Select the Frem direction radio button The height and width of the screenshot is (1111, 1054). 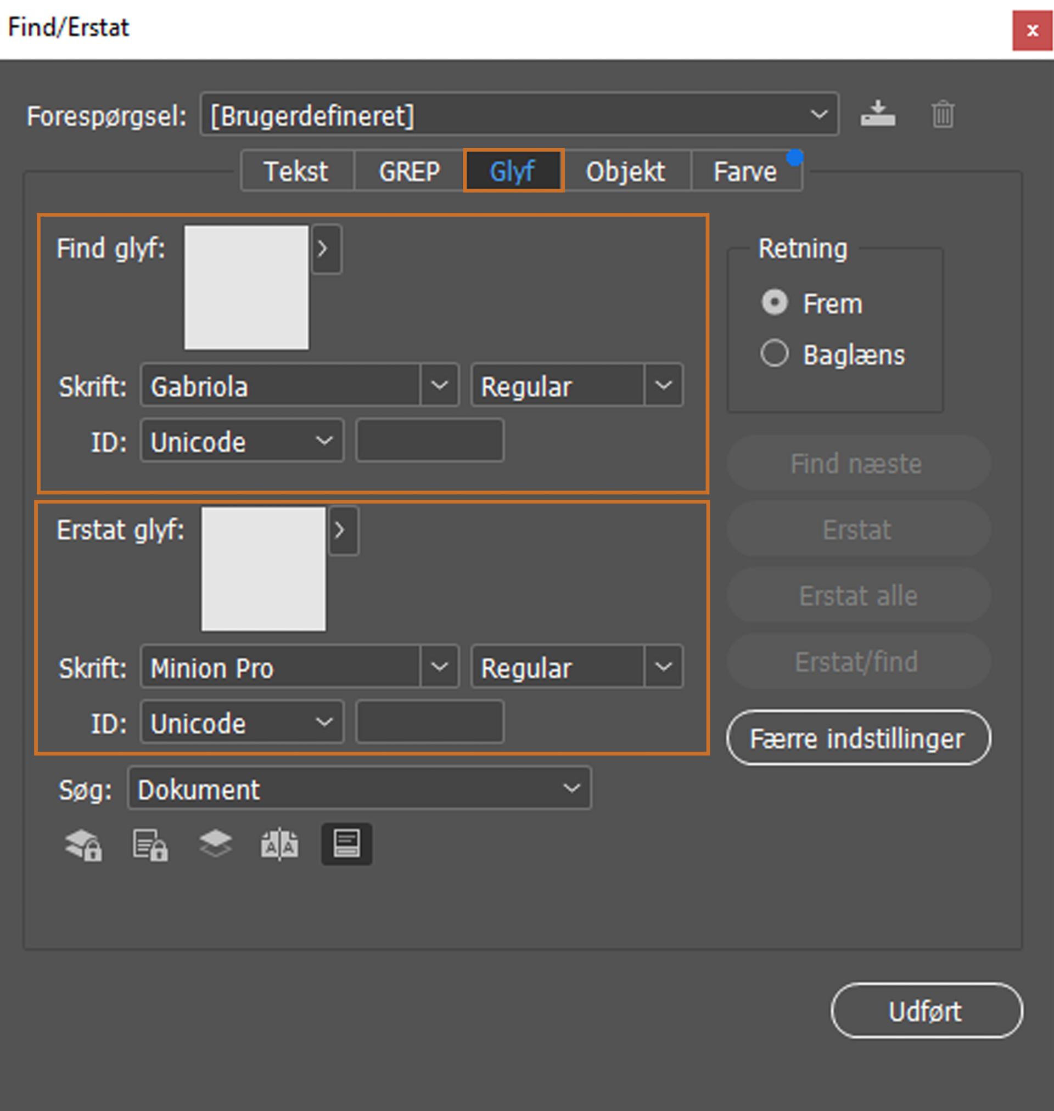(x=774, y=303)
